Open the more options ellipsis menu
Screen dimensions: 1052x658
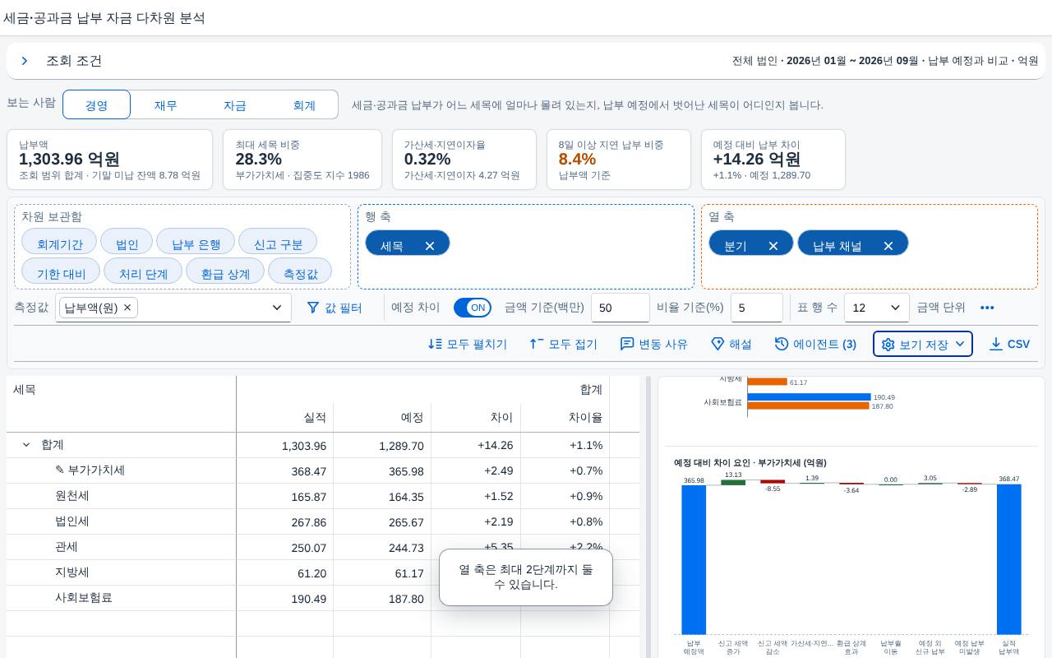coord(987,308)
